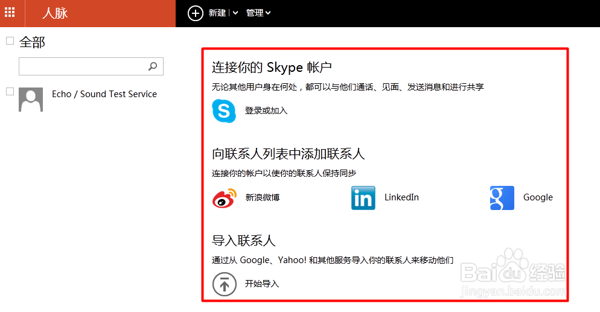Click the blue Skype logo icon
The height and width of the screenshot is (312, 600).
(x=224, y=111)
